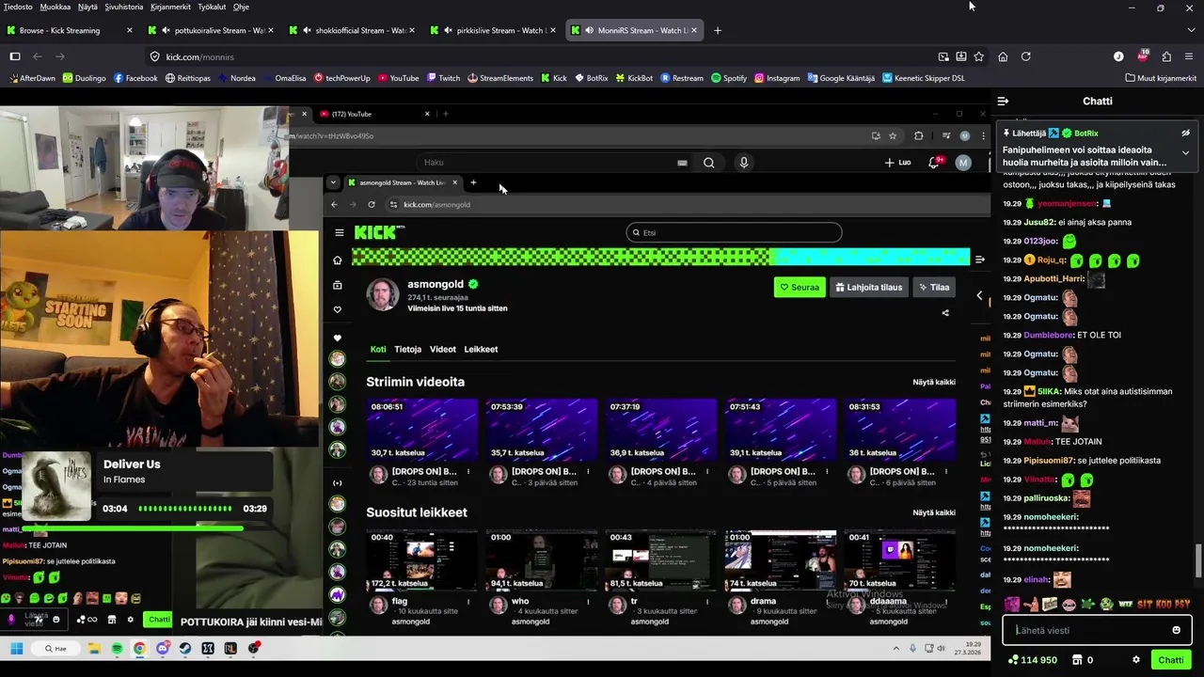Open the Videot tab on asmongold's page
The height and width of the screenshot is (677, 1204).
(443, 349)
